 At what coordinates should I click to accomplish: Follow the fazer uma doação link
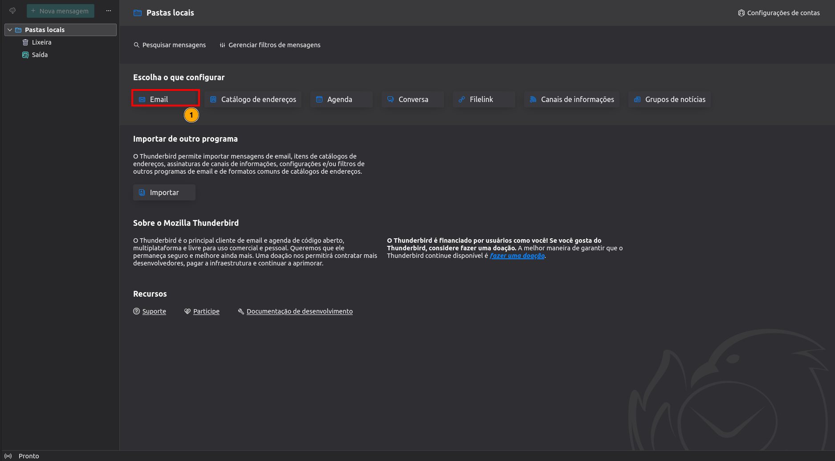tap(517, 256)
